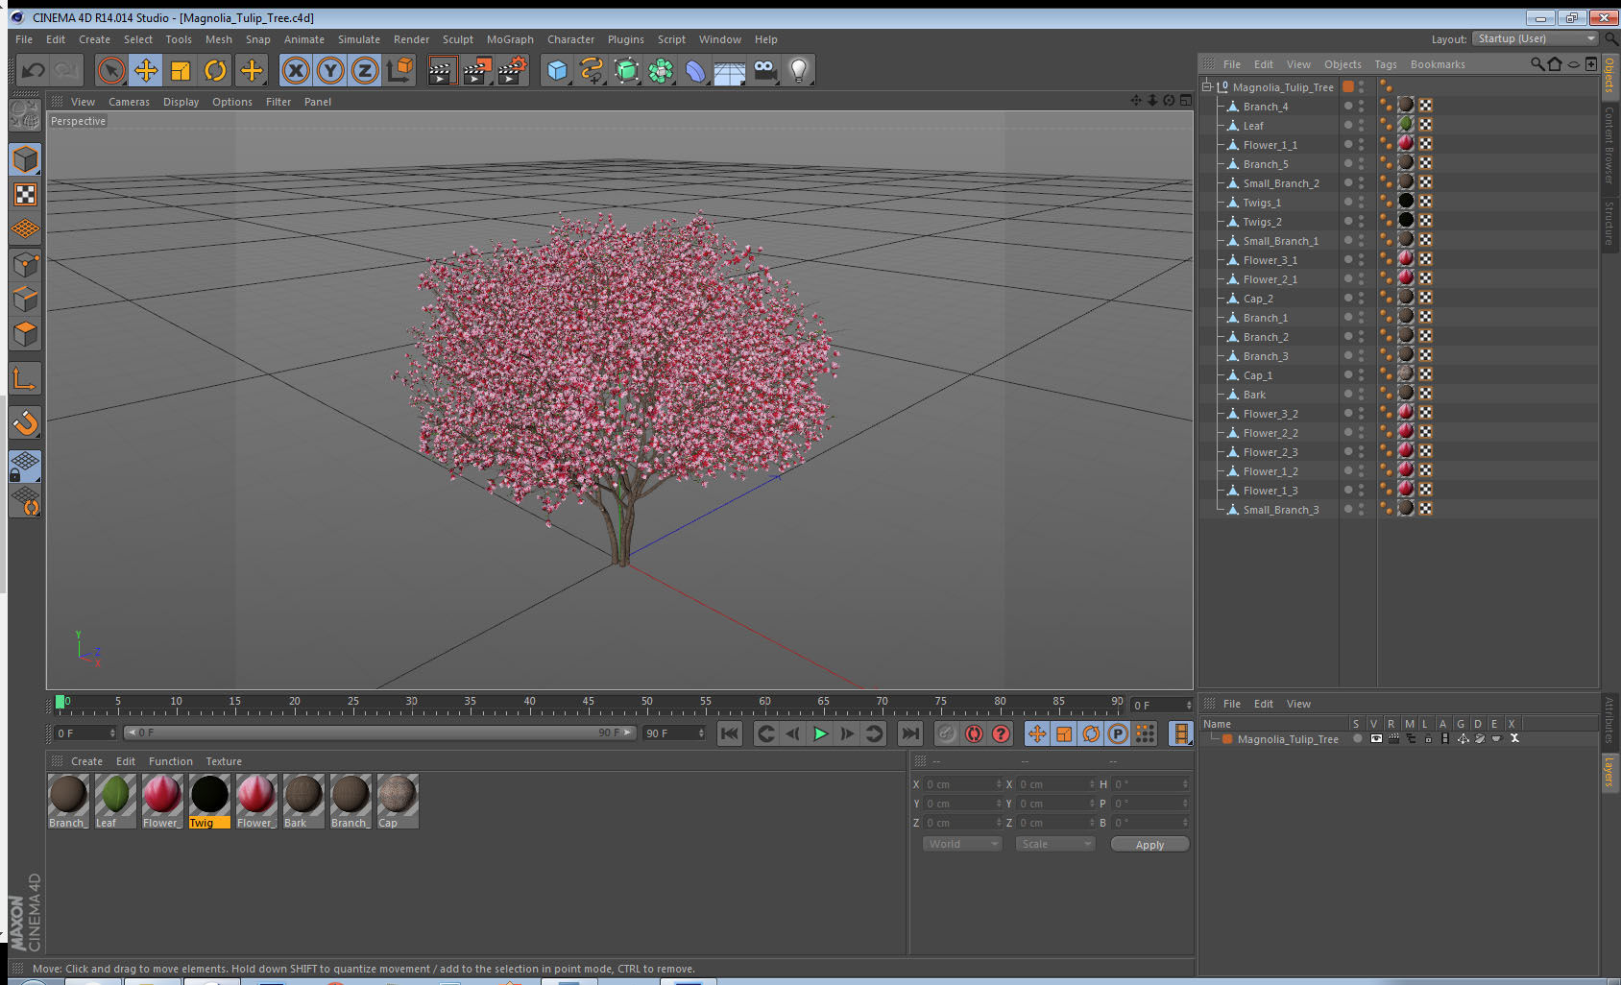Activate the Move tool in toolbar

(146, 70)
